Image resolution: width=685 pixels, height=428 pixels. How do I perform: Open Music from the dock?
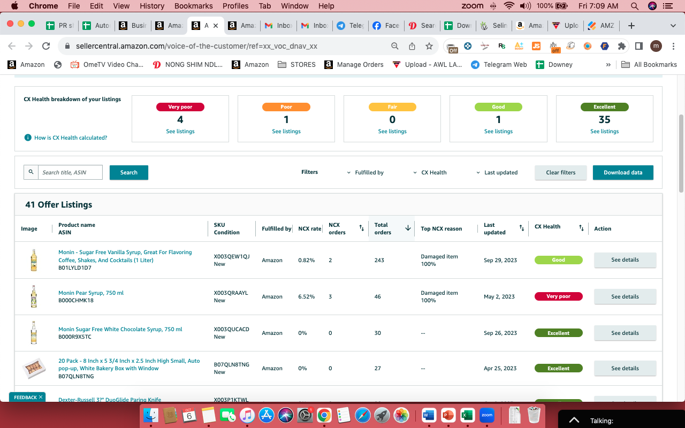247,415
